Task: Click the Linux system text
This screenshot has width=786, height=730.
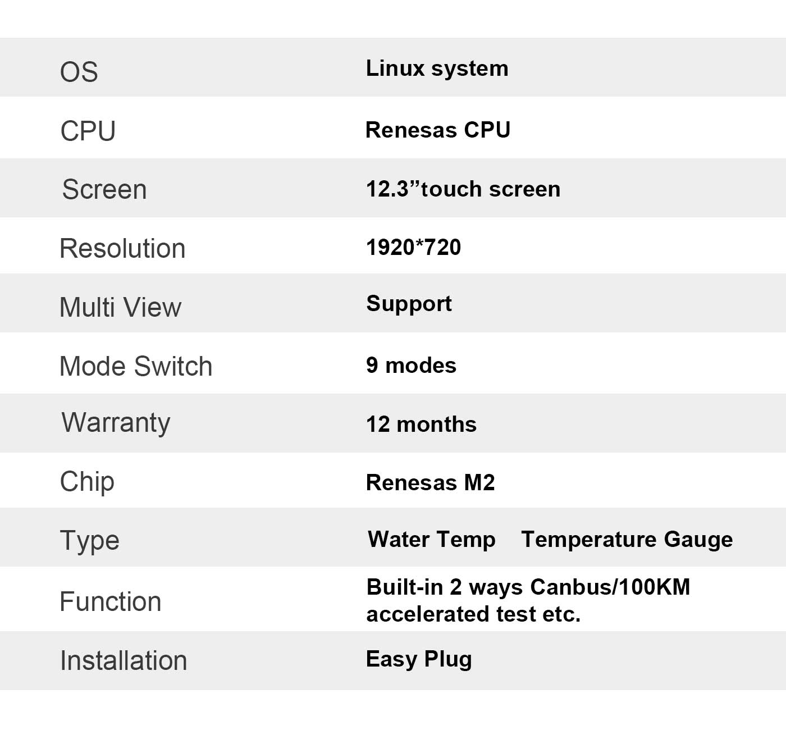Action: 437,69
